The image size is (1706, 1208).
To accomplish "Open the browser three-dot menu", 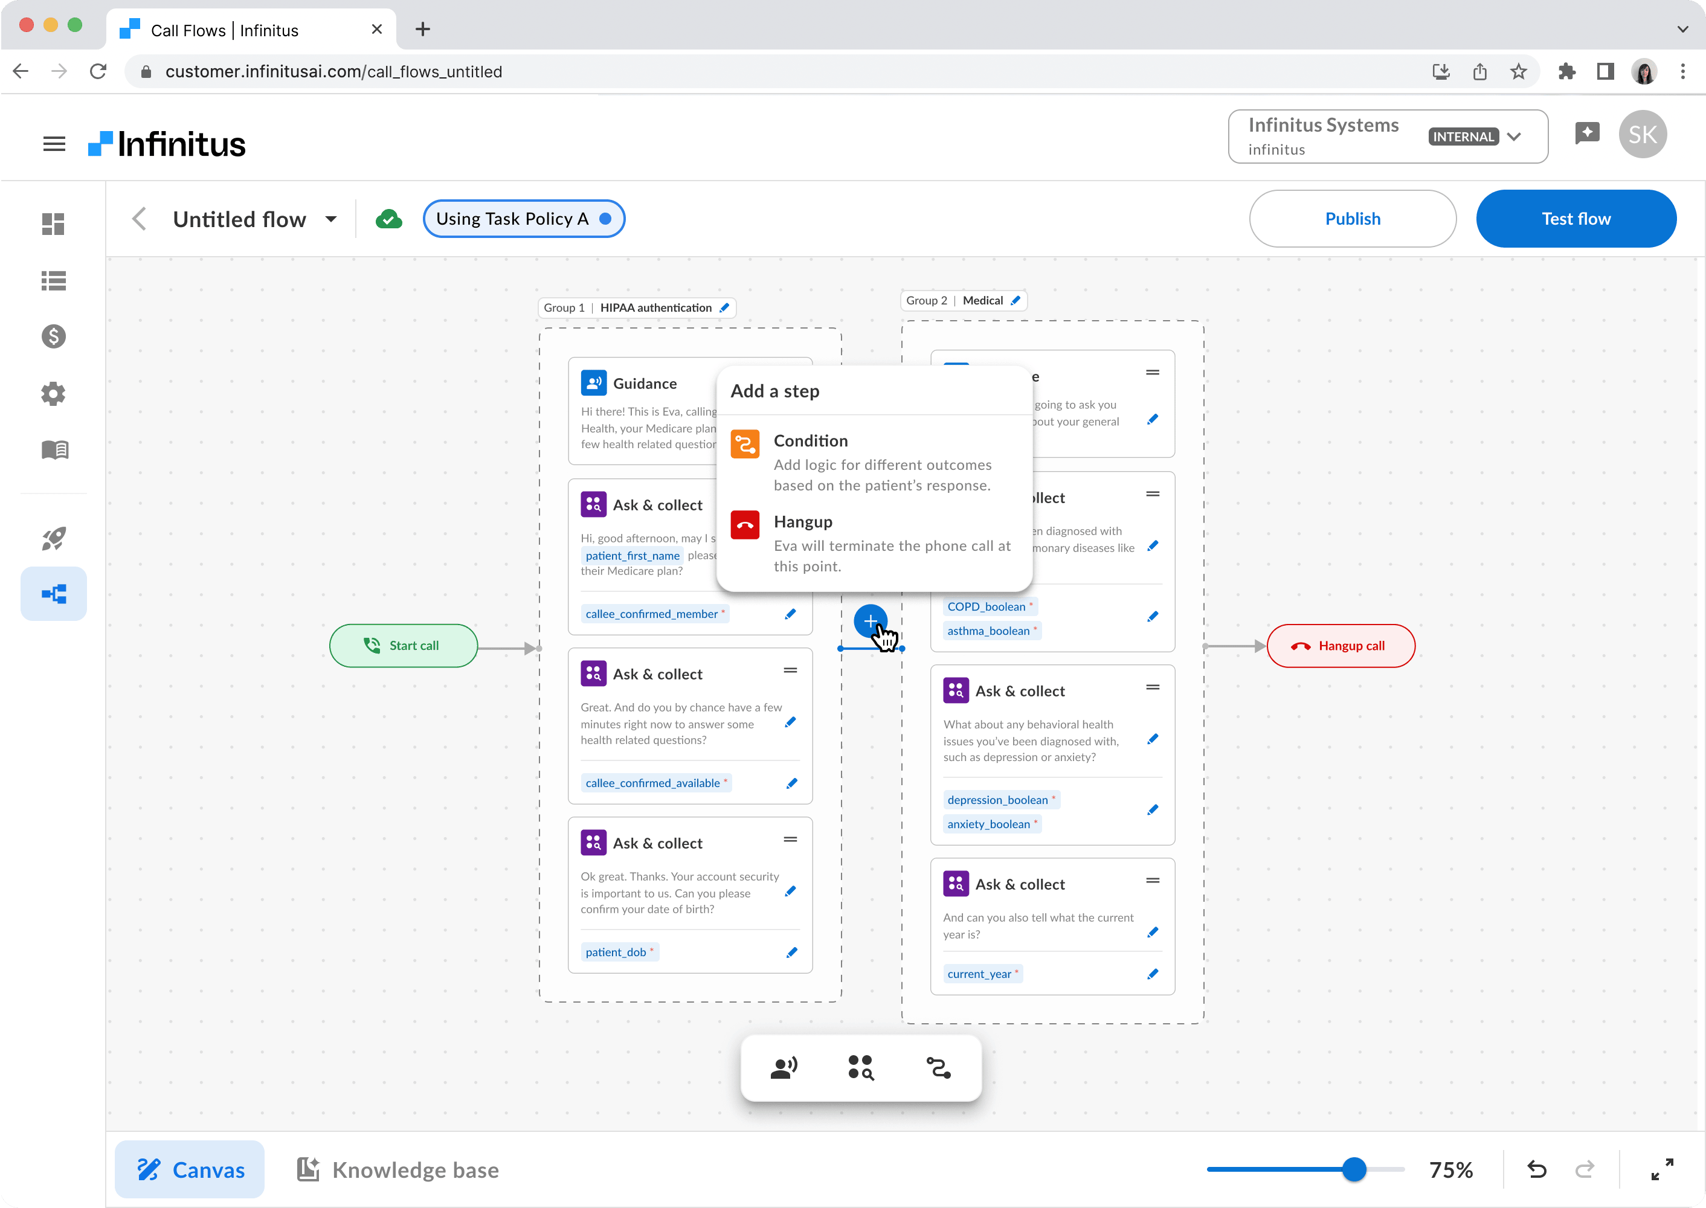I will [x=1682, y=71].
